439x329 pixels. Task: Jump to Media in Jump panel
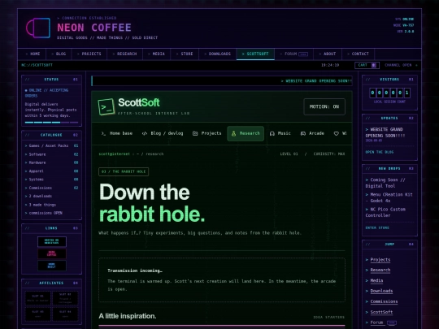(x=376, y=280)
